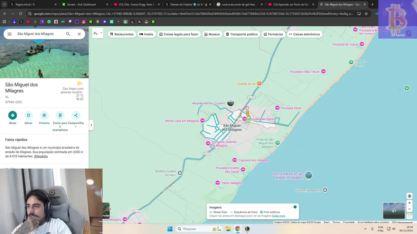Open the tab search dropdown

pos(4,5)
